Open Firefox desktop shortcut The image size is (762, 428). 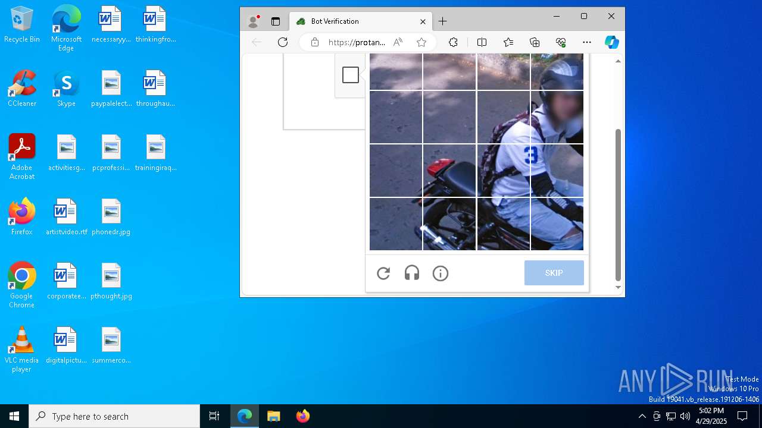click(22, 217)
